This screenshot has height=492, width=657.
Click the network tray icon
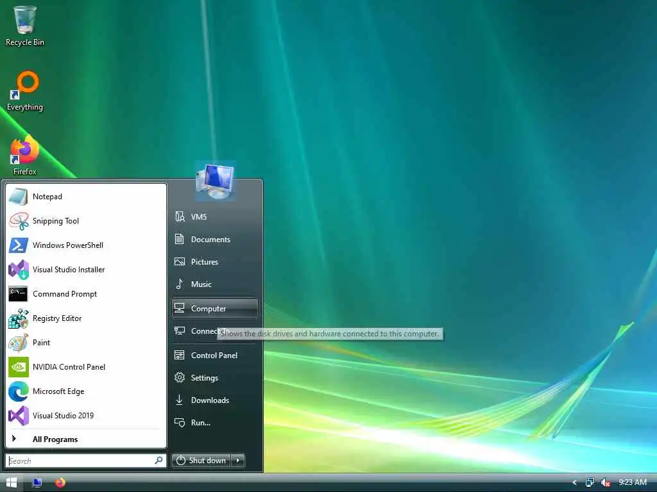pyautogui.click(x=590, y=482)
